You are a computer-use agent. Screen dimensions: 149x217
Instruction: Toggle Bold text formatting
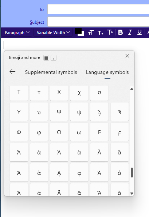120,32
